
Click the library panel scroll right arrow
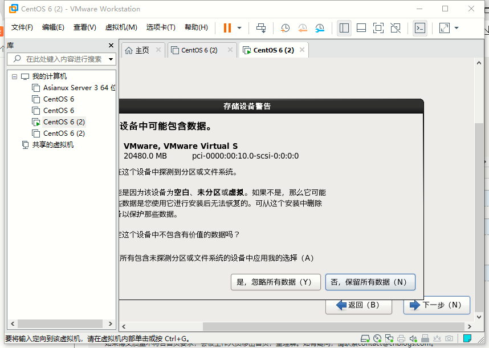[x=111, y=323]
